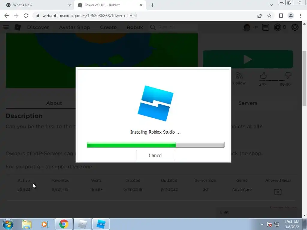307x230 pixels.
Task: Click the browser forward arrow
Action: (x=16, y=16)
